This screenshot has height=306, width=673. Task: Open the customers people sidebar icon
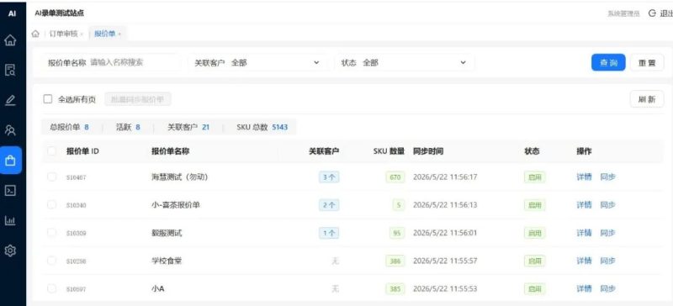tap(10, 130)
